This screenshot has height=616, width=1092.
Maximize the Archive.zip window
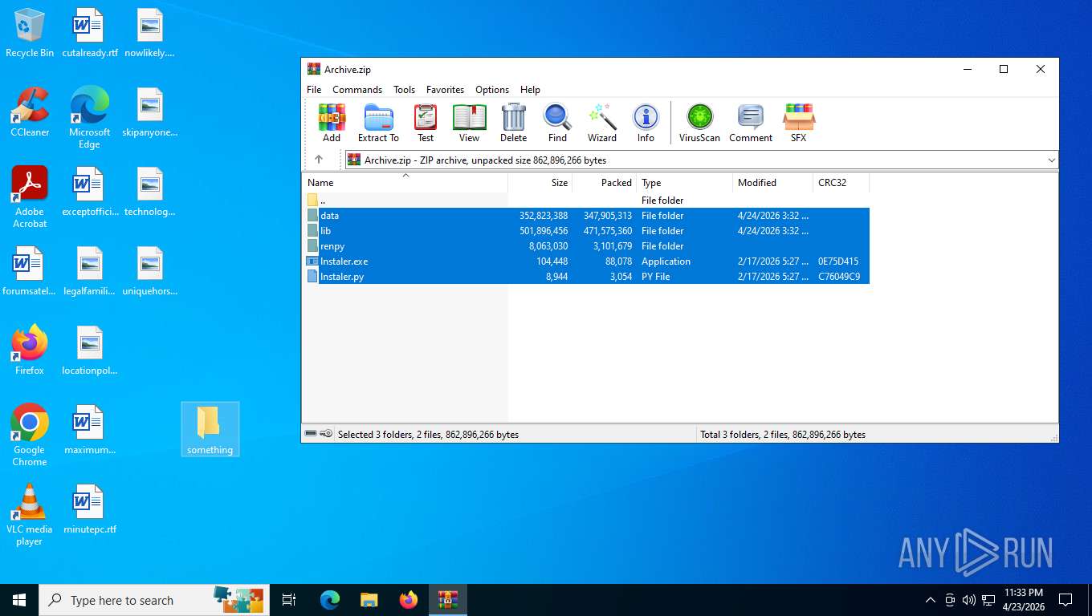[x=1003, y=70]
